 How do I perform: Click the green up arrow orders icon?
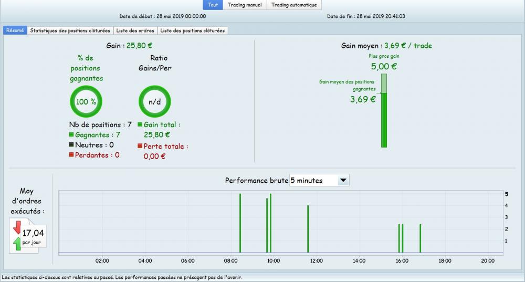(17, 244)
